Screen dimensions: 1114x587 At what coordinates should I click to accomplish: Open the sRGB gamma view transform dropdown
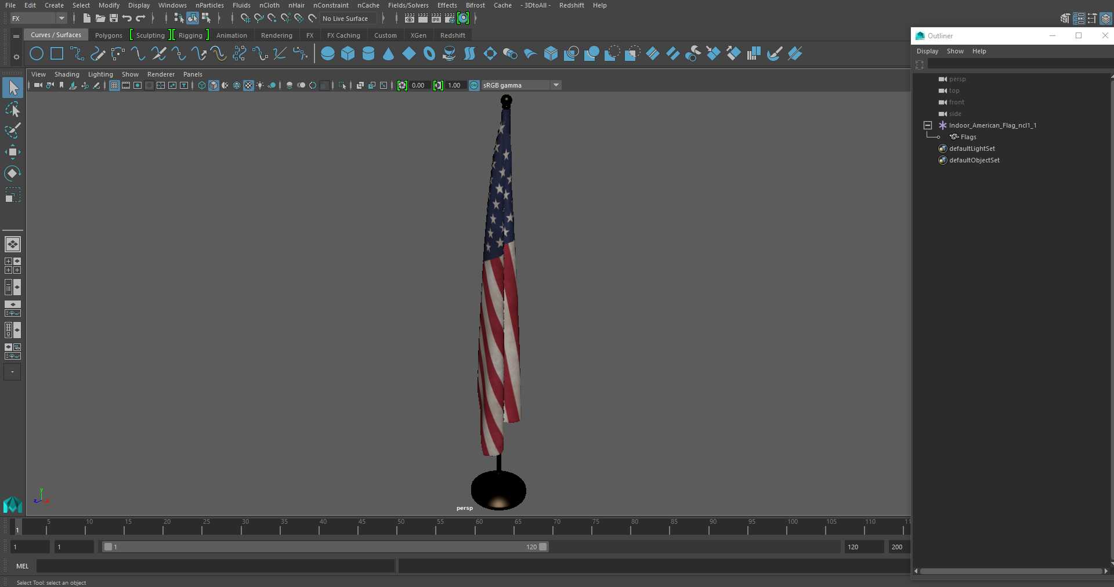(521, 85)
